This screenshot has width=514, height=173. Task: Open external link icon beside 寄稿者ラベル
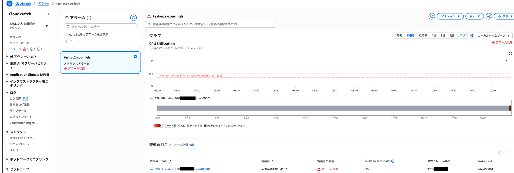point(170,161)
